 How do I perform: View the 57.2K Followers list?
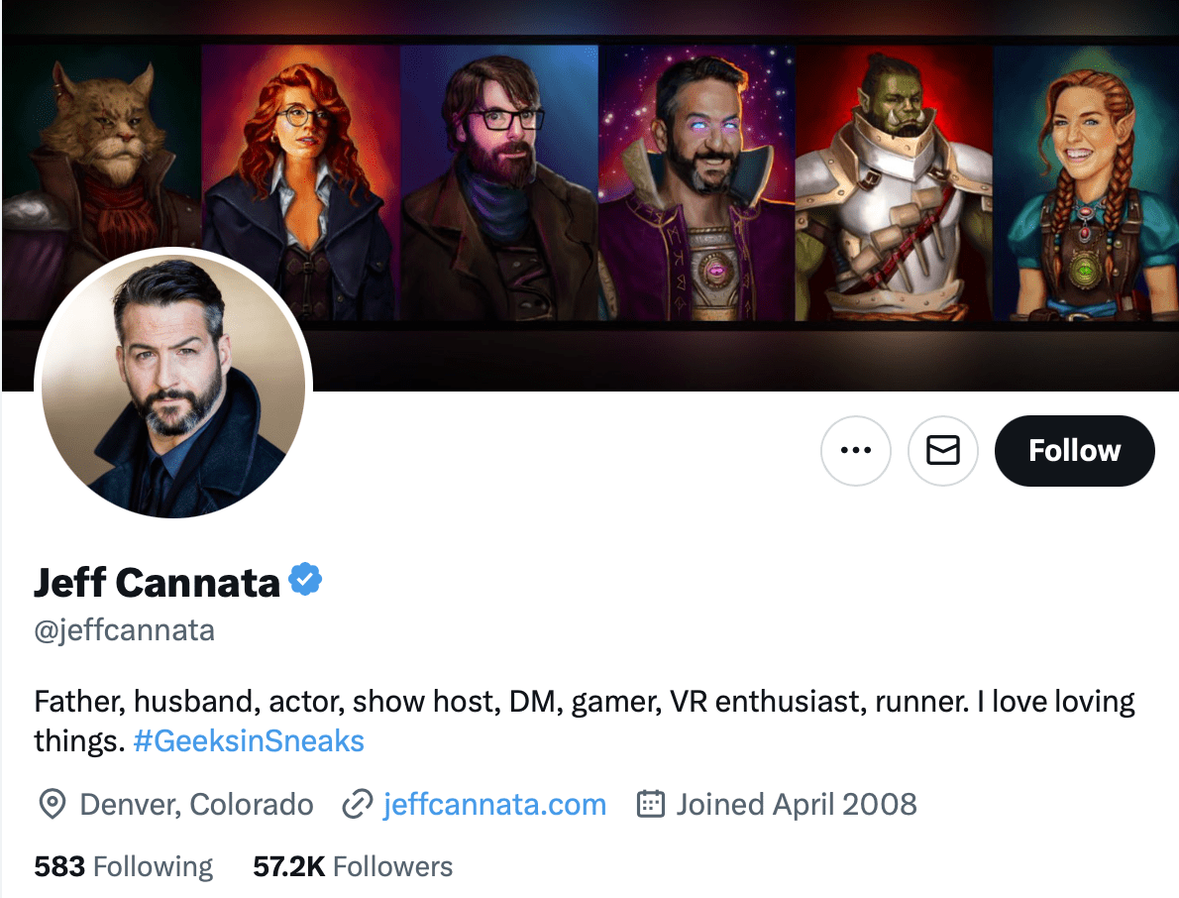(x=352, y=865)
